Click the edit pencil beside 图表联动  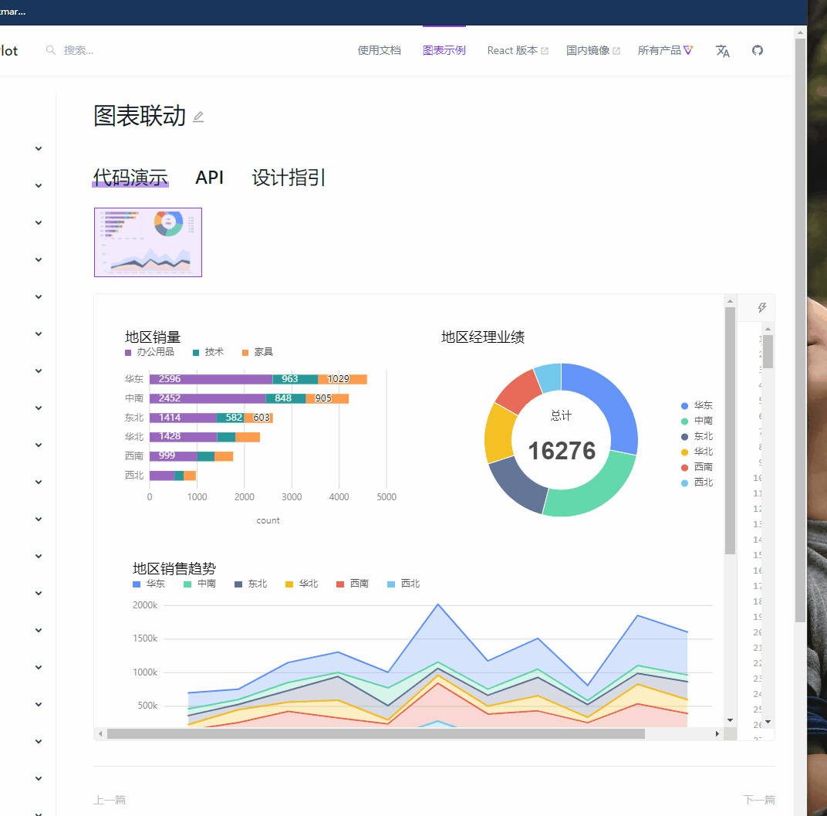[198, 116]
